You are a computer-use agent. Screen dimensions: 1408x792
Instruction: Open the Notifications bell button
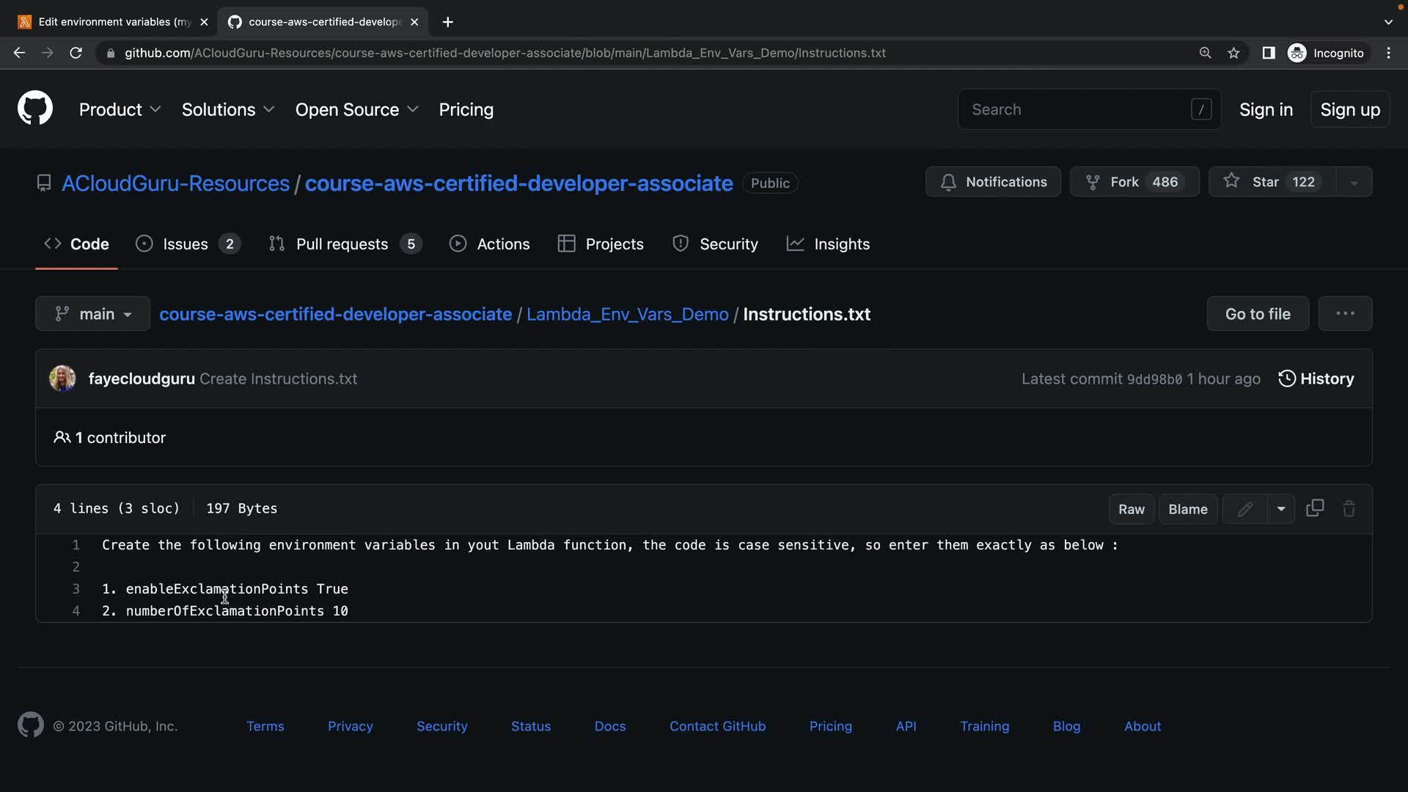click(993, 182)
